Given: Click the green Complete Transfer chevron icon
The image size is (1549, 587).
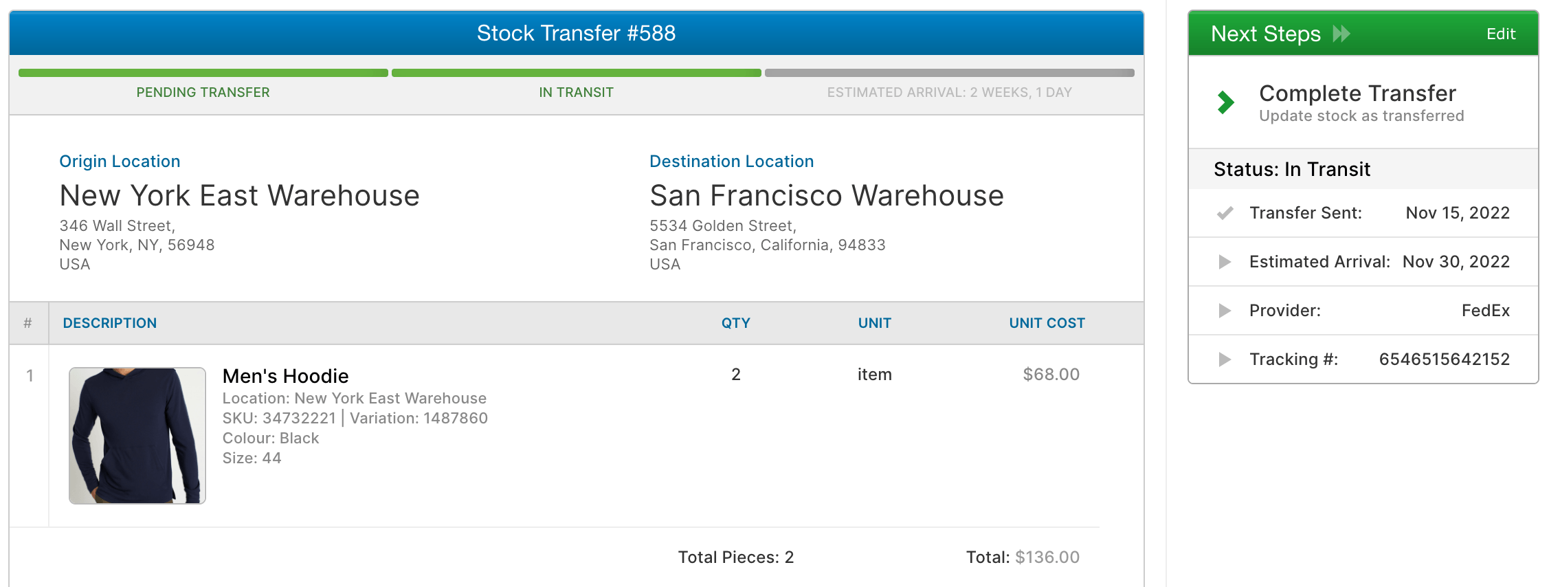Looking at the screenshot, I should (1225, 102).
